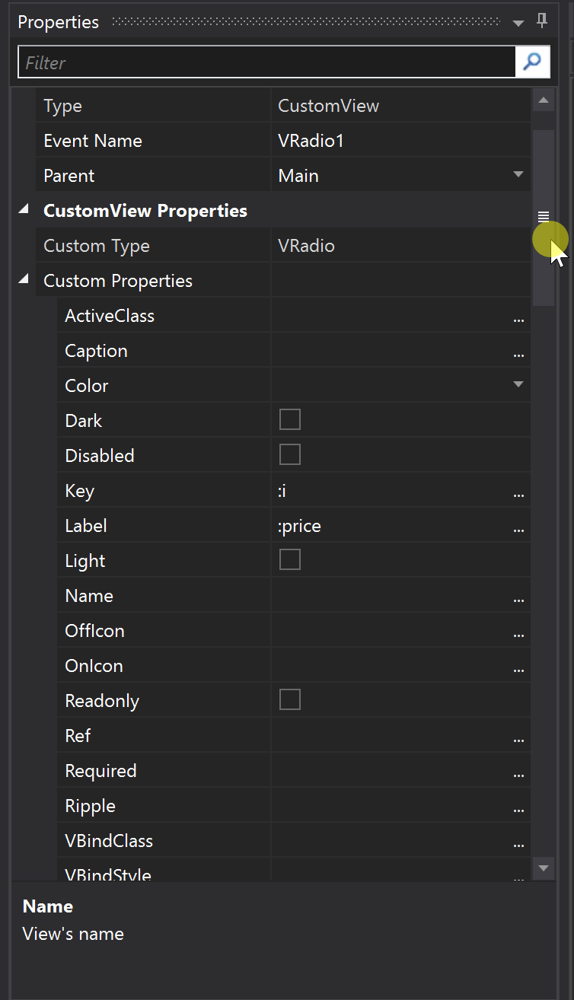Toggle the Disabled checkbox
Viewport: 574px width, 1000px height.
click(290, 455)
